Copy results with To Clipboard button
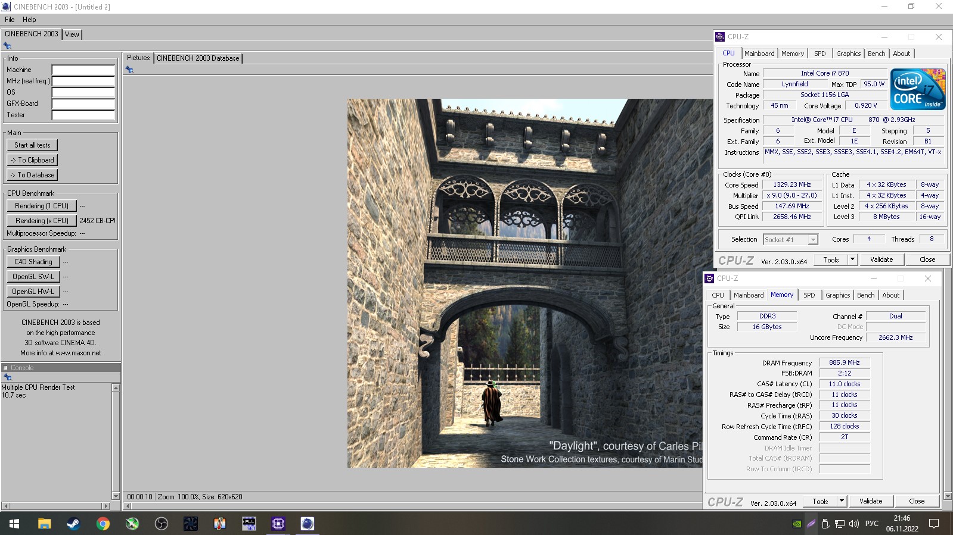 click(32, 160)
